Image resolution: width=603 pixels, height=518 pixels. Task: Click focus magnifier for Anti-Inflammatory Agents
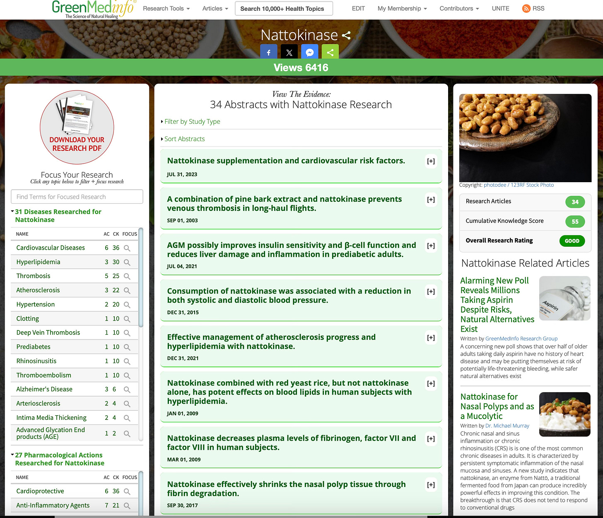click(127, 506)
